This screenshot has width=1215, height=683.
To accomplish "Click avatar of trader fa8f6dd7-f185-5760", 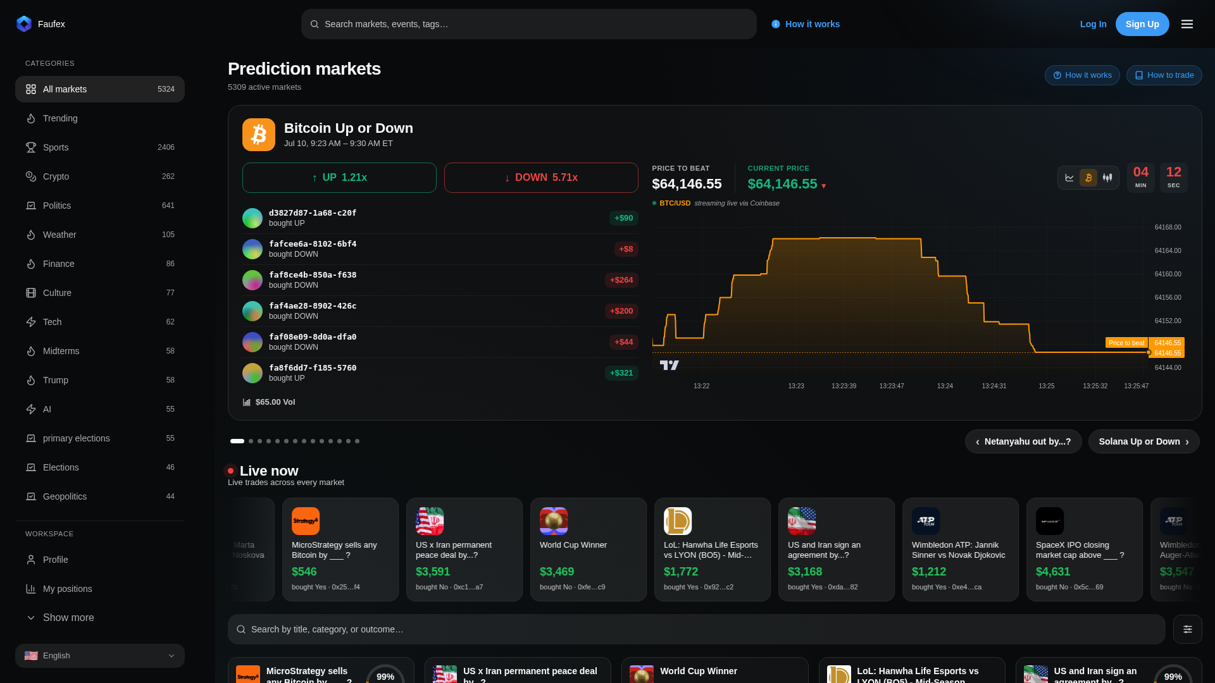I will tap(252, 373).
